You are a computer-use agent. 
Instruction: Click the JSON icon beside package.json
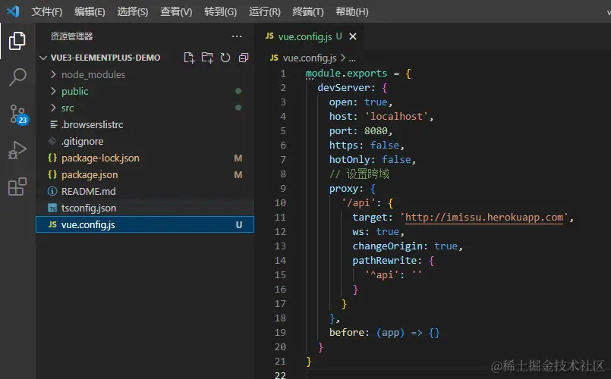point(52,174)
